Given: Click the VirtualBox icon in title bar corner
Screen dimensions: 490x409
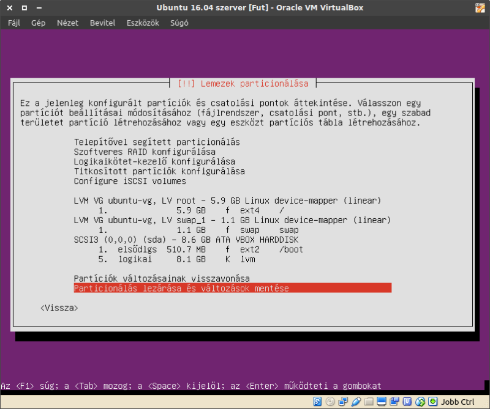Looking at the screenshot, I should pos(480,8).
